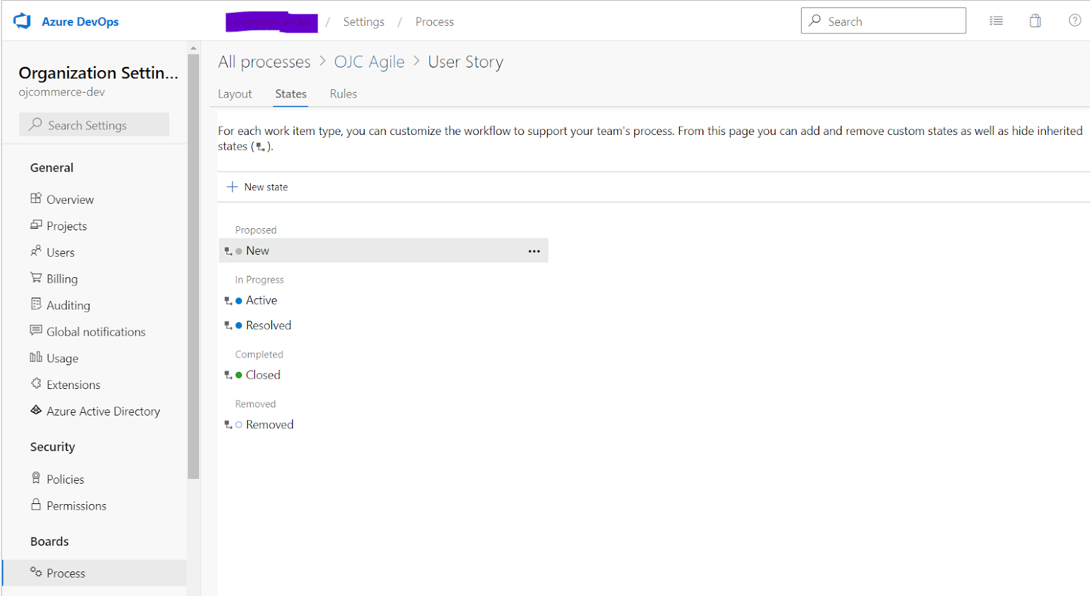Click the Azure DevOps title text
This screenshot has width=1090, height=596.
click(x=80, y=22)
